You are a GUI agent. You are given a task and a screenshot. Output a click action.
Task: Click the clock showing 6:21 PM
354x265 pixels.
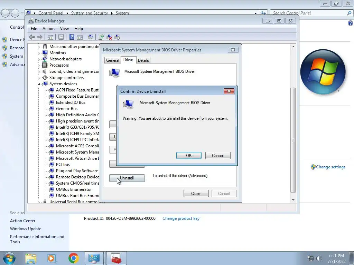click(336, 256)
